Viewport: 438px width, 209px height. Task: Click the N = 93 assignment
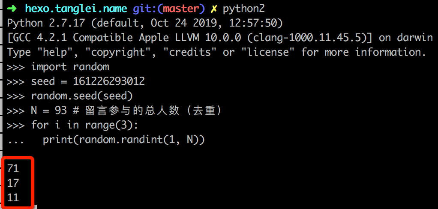(49, 110)
